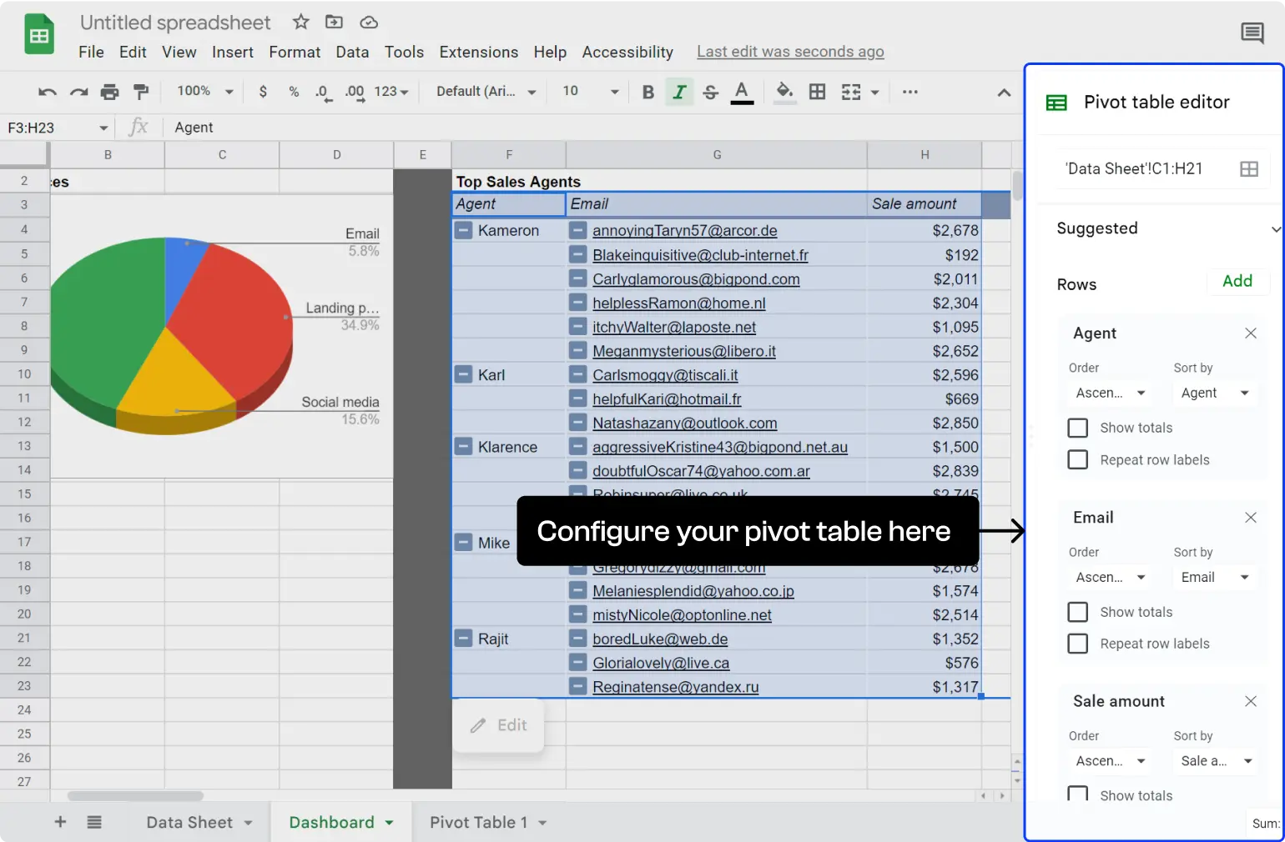Check Show totals under Email
The height and width of the screenshot is (842, 1285).
[1078, 612]
